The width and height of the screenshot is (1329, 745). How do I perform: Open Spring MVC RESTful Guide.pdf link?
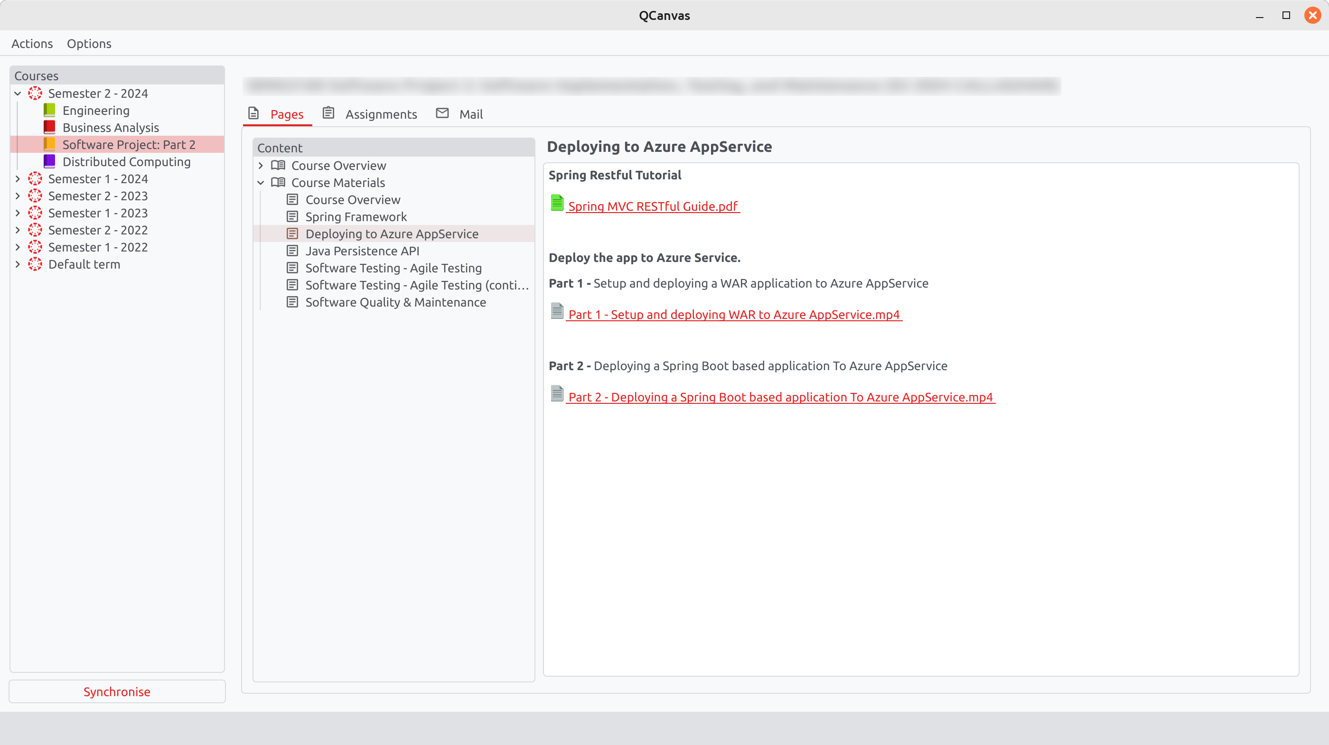(x=653, y=206)
